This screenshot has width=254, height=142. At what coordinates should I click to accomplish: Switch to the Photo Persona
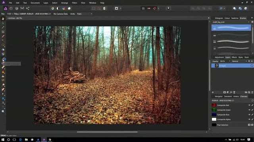coord(6,8)
